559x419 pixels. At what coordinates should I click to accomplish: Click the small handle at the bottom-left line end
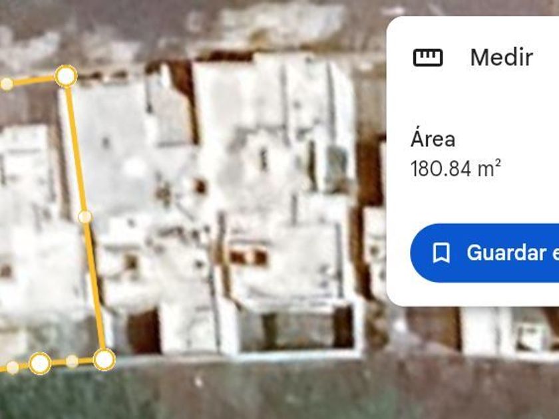(x=13, y=367)
